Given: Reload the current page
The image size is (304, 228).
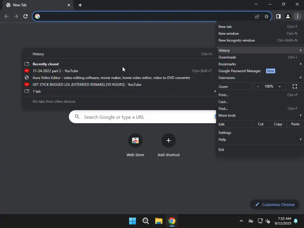Looking at the screenshot, I should pyautogui.click(x=26, y=16).
